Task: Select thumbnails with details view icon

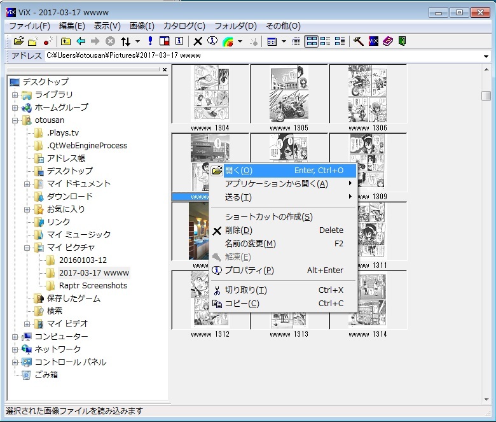Action: [x=325, y=41]
